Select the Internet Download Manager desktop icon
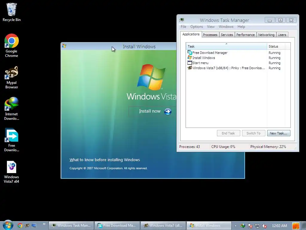This screenshot has width=306, height=230. (x=12, y=108)
